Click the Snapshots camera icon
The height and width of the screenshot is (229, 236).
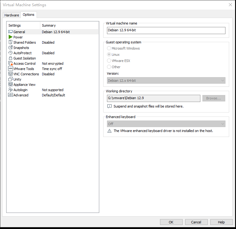[x=10, y=47]
